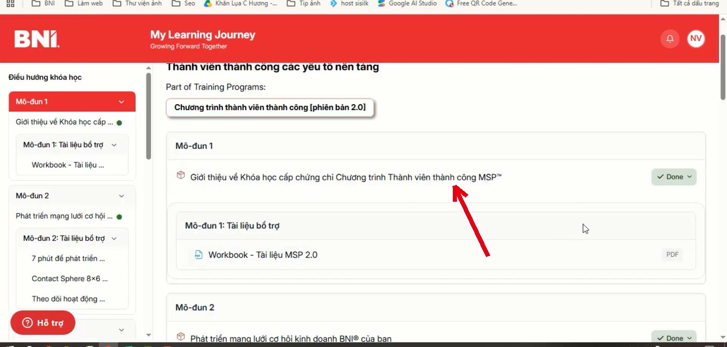Click Part of Training Programs: label
Screen dimensions: 727x347
(x=216, y=87)
